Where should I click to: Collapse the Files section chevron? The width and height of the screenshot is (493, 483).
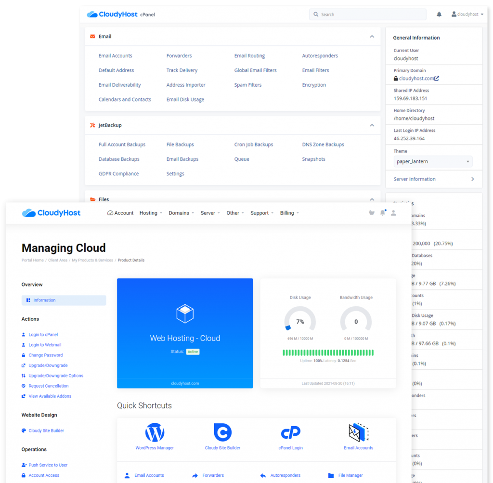(372, 199)
